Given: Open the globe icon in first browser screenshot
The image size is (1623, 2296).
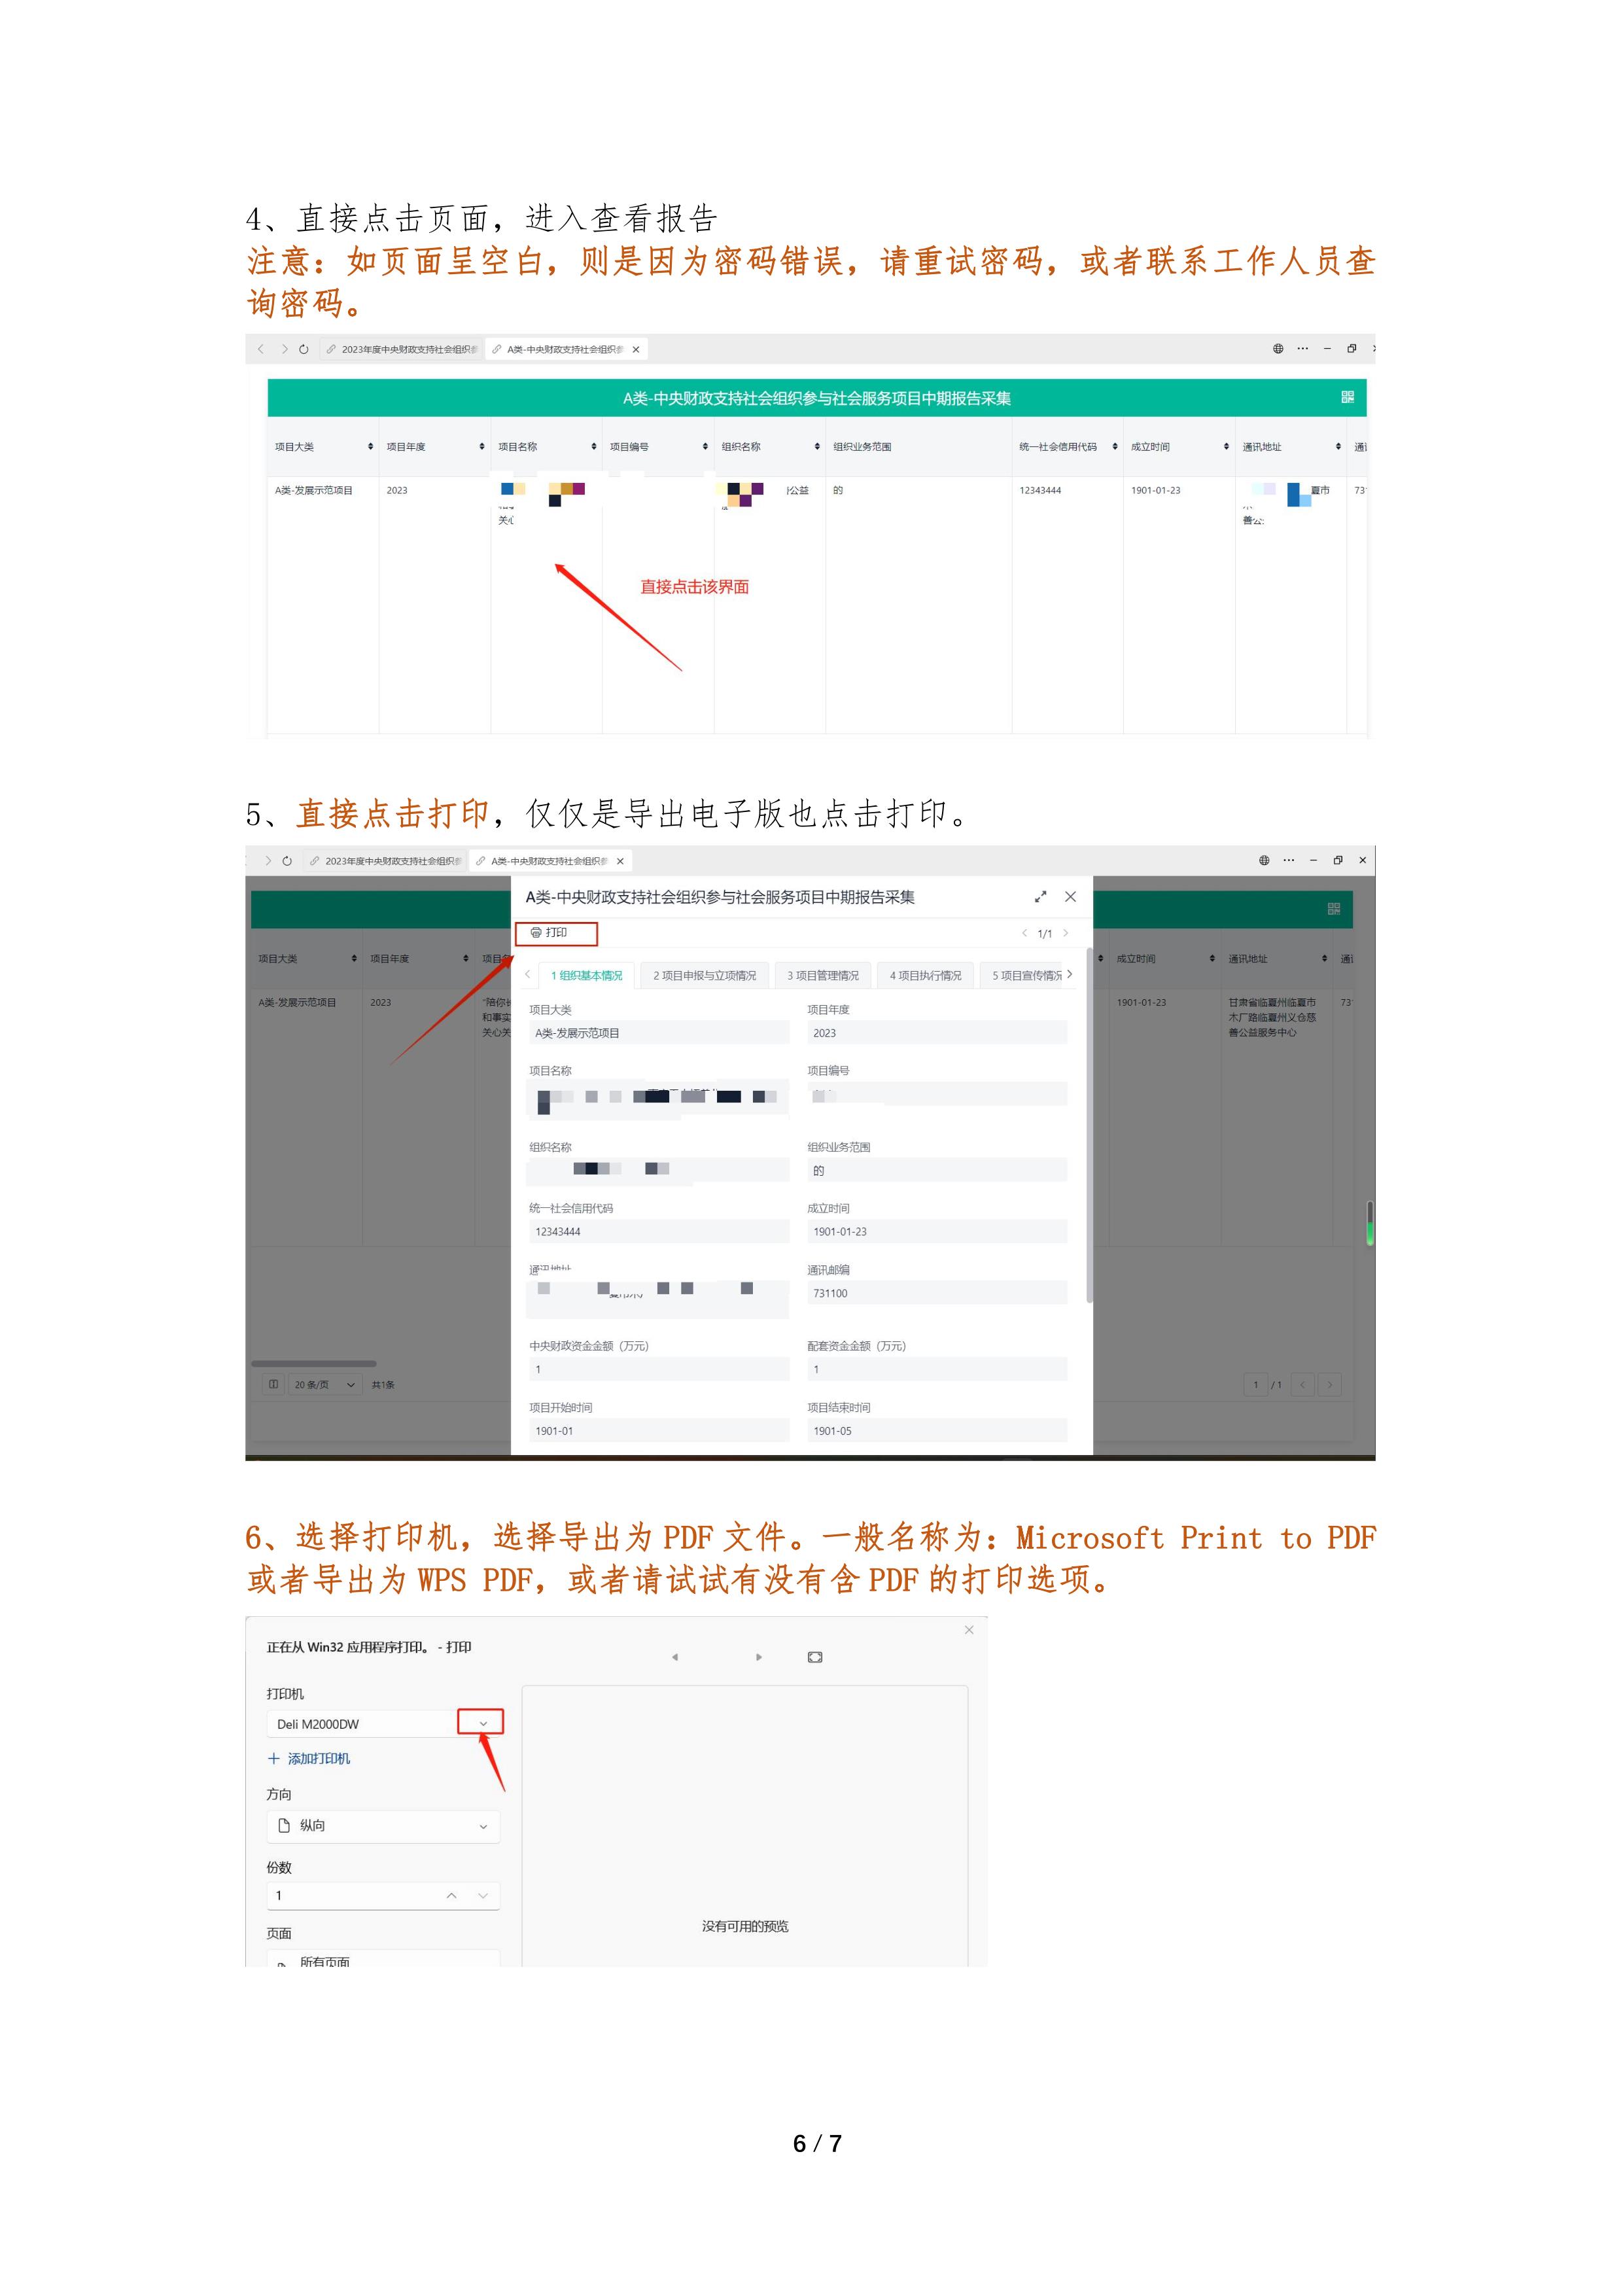Looking at the screenshot, I should [x=1278, y=349].
